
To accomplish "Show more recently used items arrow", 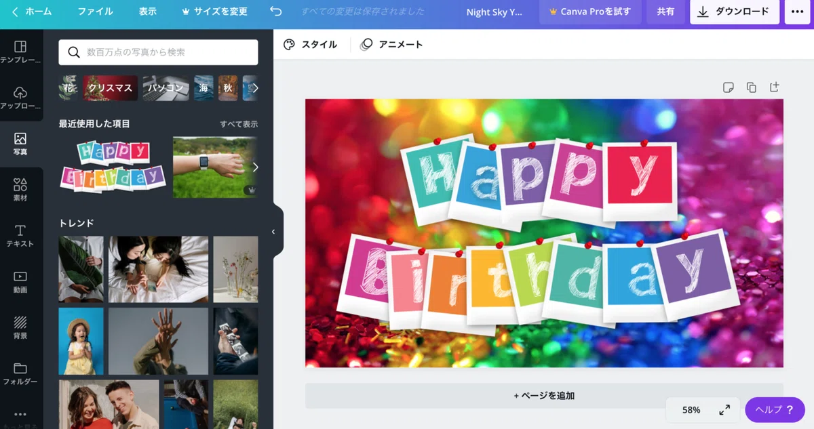I will 255,167.
